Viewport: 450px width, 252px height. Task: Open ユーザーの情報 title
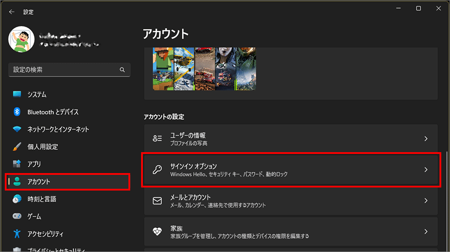(x=188, y=136)
